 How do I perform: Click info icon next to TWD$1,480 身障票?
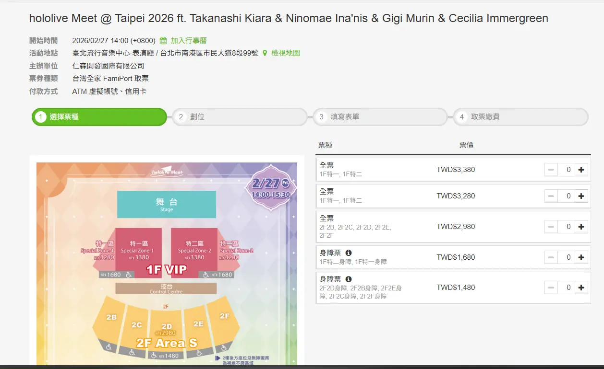click(x=349, y=279)
